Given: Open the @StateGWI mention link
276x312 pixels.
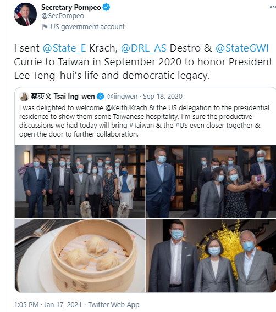Looking at the screenshot, I should (x=242, y=48).
